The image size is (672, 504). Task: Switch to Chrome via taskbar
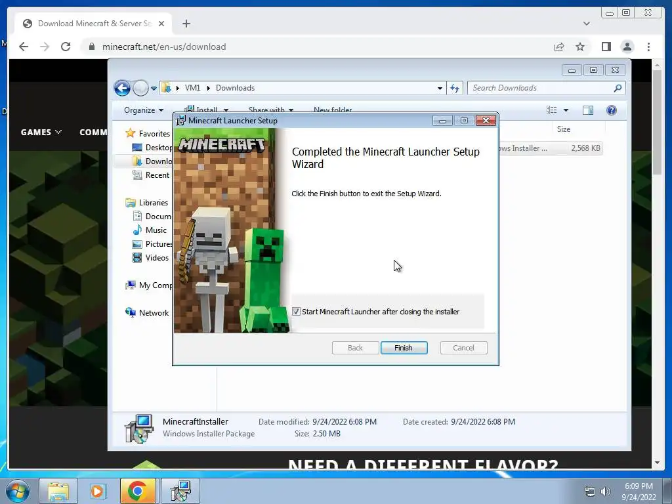[x=138, y=491]
